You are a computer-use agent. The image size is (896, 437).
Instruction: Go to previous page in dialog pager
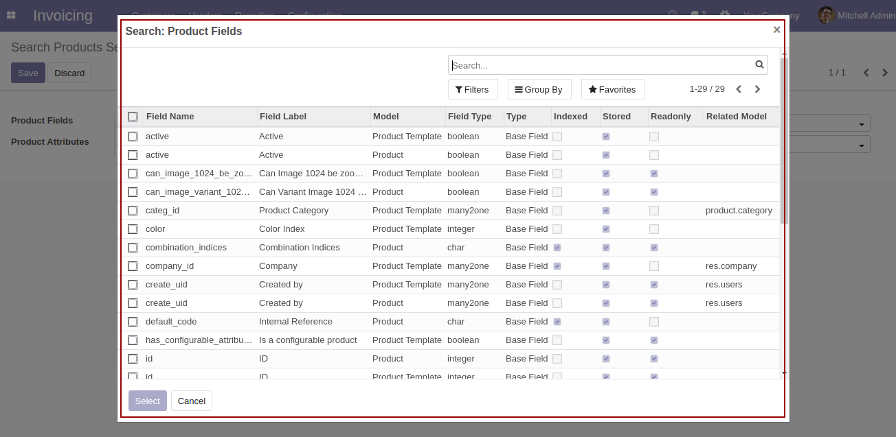[x=739, y=89]
